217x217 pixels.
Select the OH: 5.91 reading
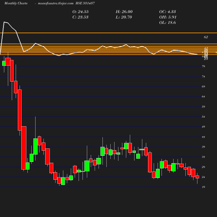click(x=168, y=17)
